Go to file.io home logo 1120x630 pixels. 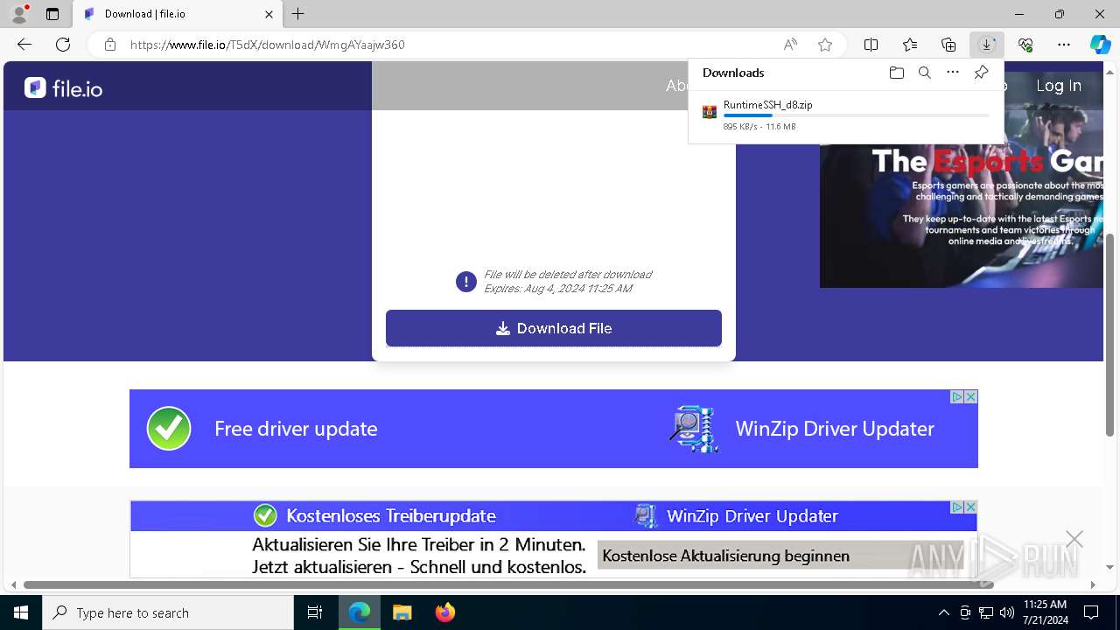tap(63, 87)
